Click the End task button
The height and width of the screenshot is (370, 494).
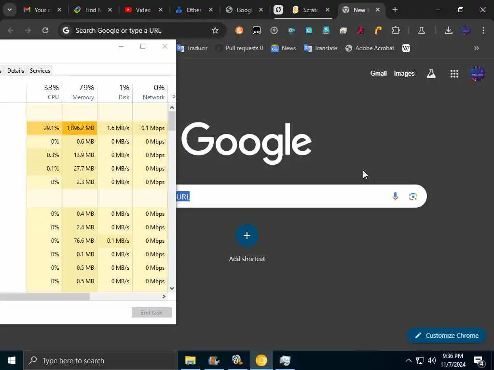tap(151, 312)
